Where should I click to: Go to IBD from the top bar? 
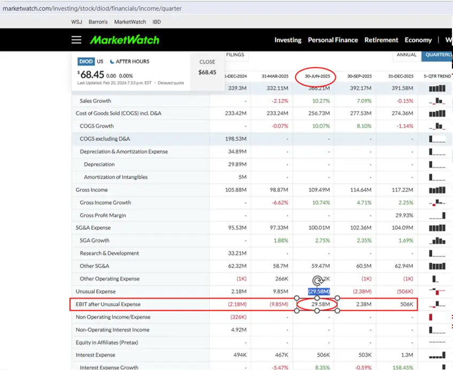(x=157, y=22)
